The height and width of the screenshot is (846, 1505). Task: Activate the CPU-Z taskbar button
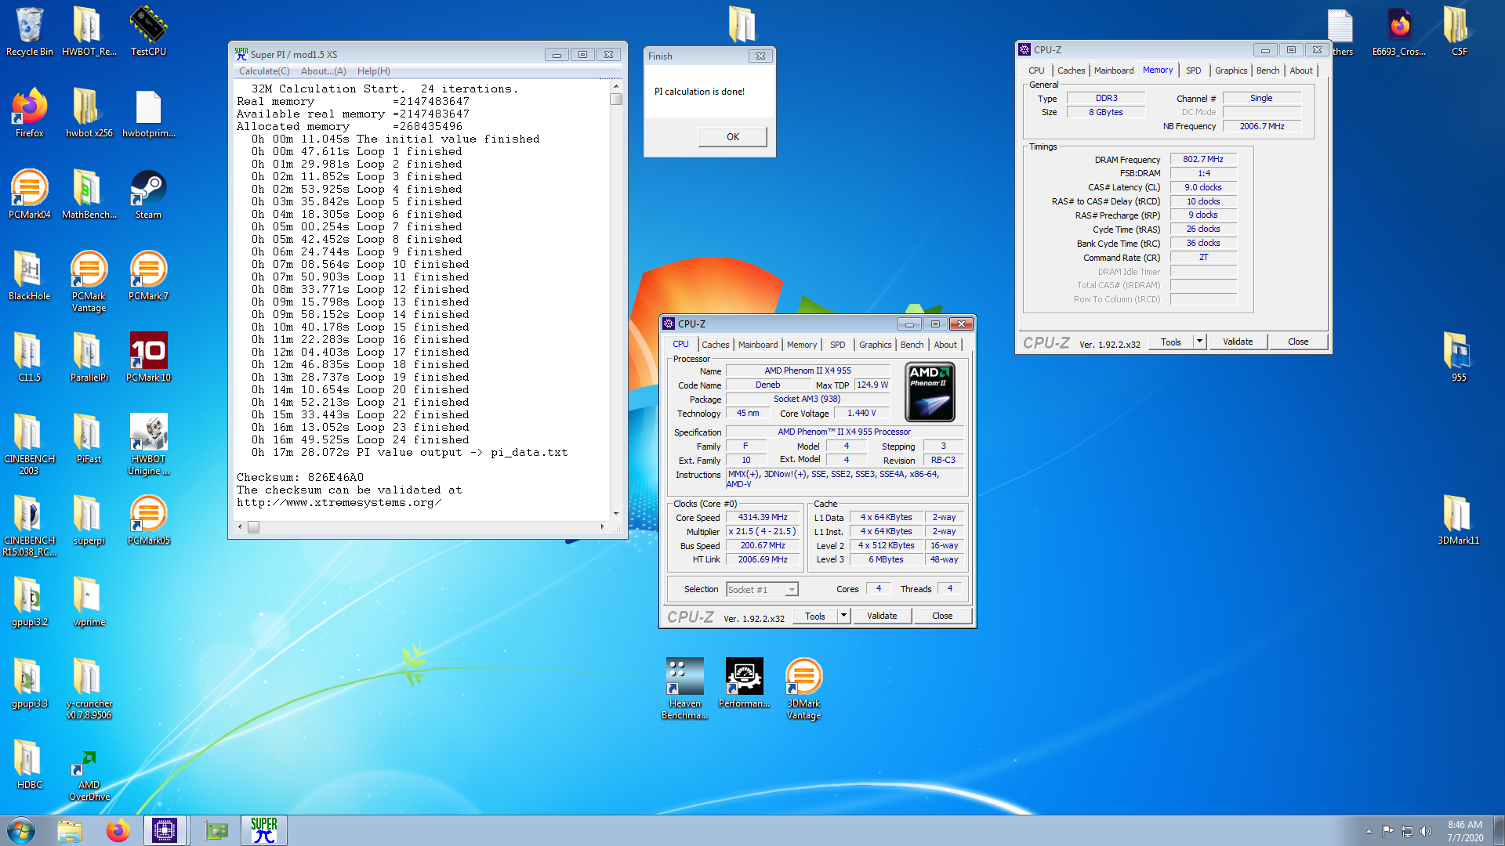tap(165, 830)
